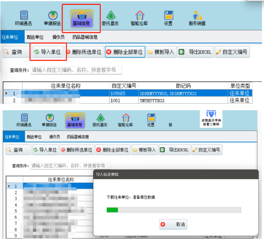Click 删除所选单位 in lower toolbar
This screenshot has height=242, width=264.
click(77, 150)
